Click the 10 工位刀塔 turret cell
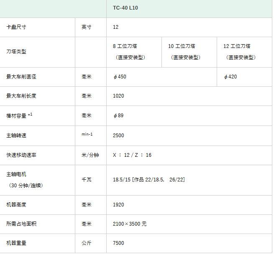Image resolution: width=274 pixels, height=254 pixels. (186, 52)
